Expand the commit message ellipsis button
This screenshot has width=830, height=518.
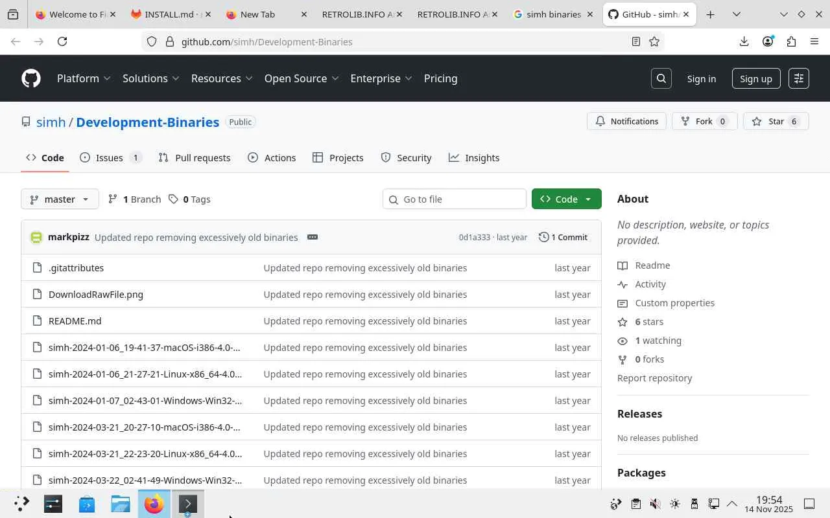(313, 237)
